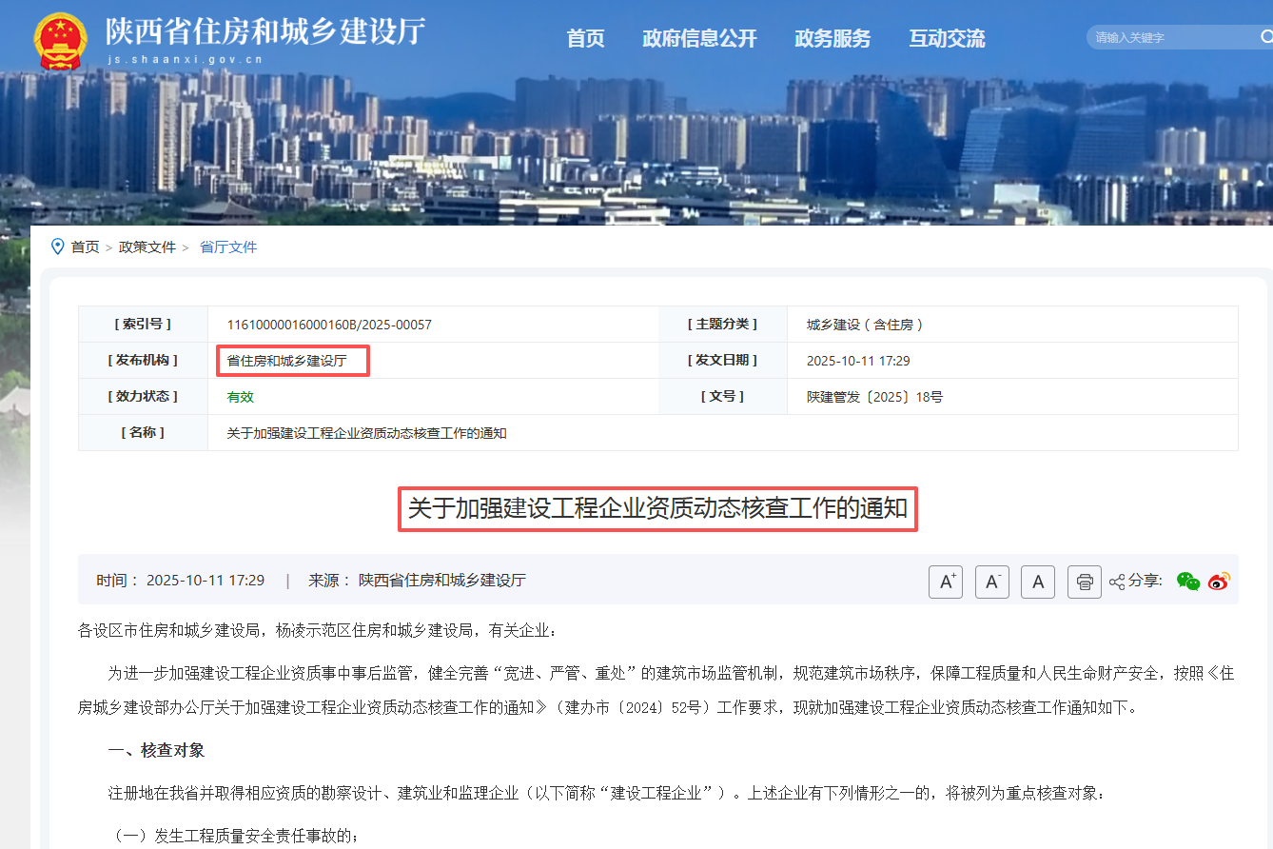Decrease font size with A- button

pos(991,582)
